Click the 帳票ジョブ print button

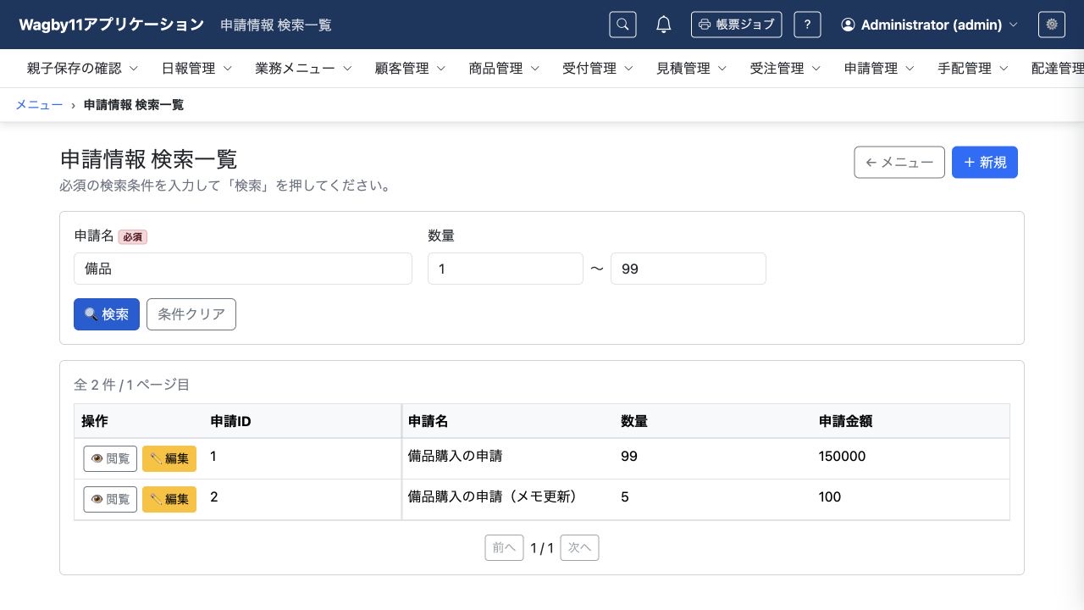[x=737, y=25]
